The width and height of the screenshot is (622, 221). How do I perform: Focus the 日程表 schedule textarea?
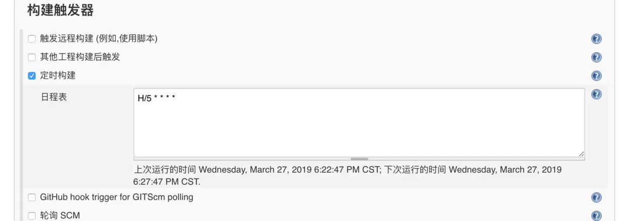pyautogui.click(x=359, y=123)
